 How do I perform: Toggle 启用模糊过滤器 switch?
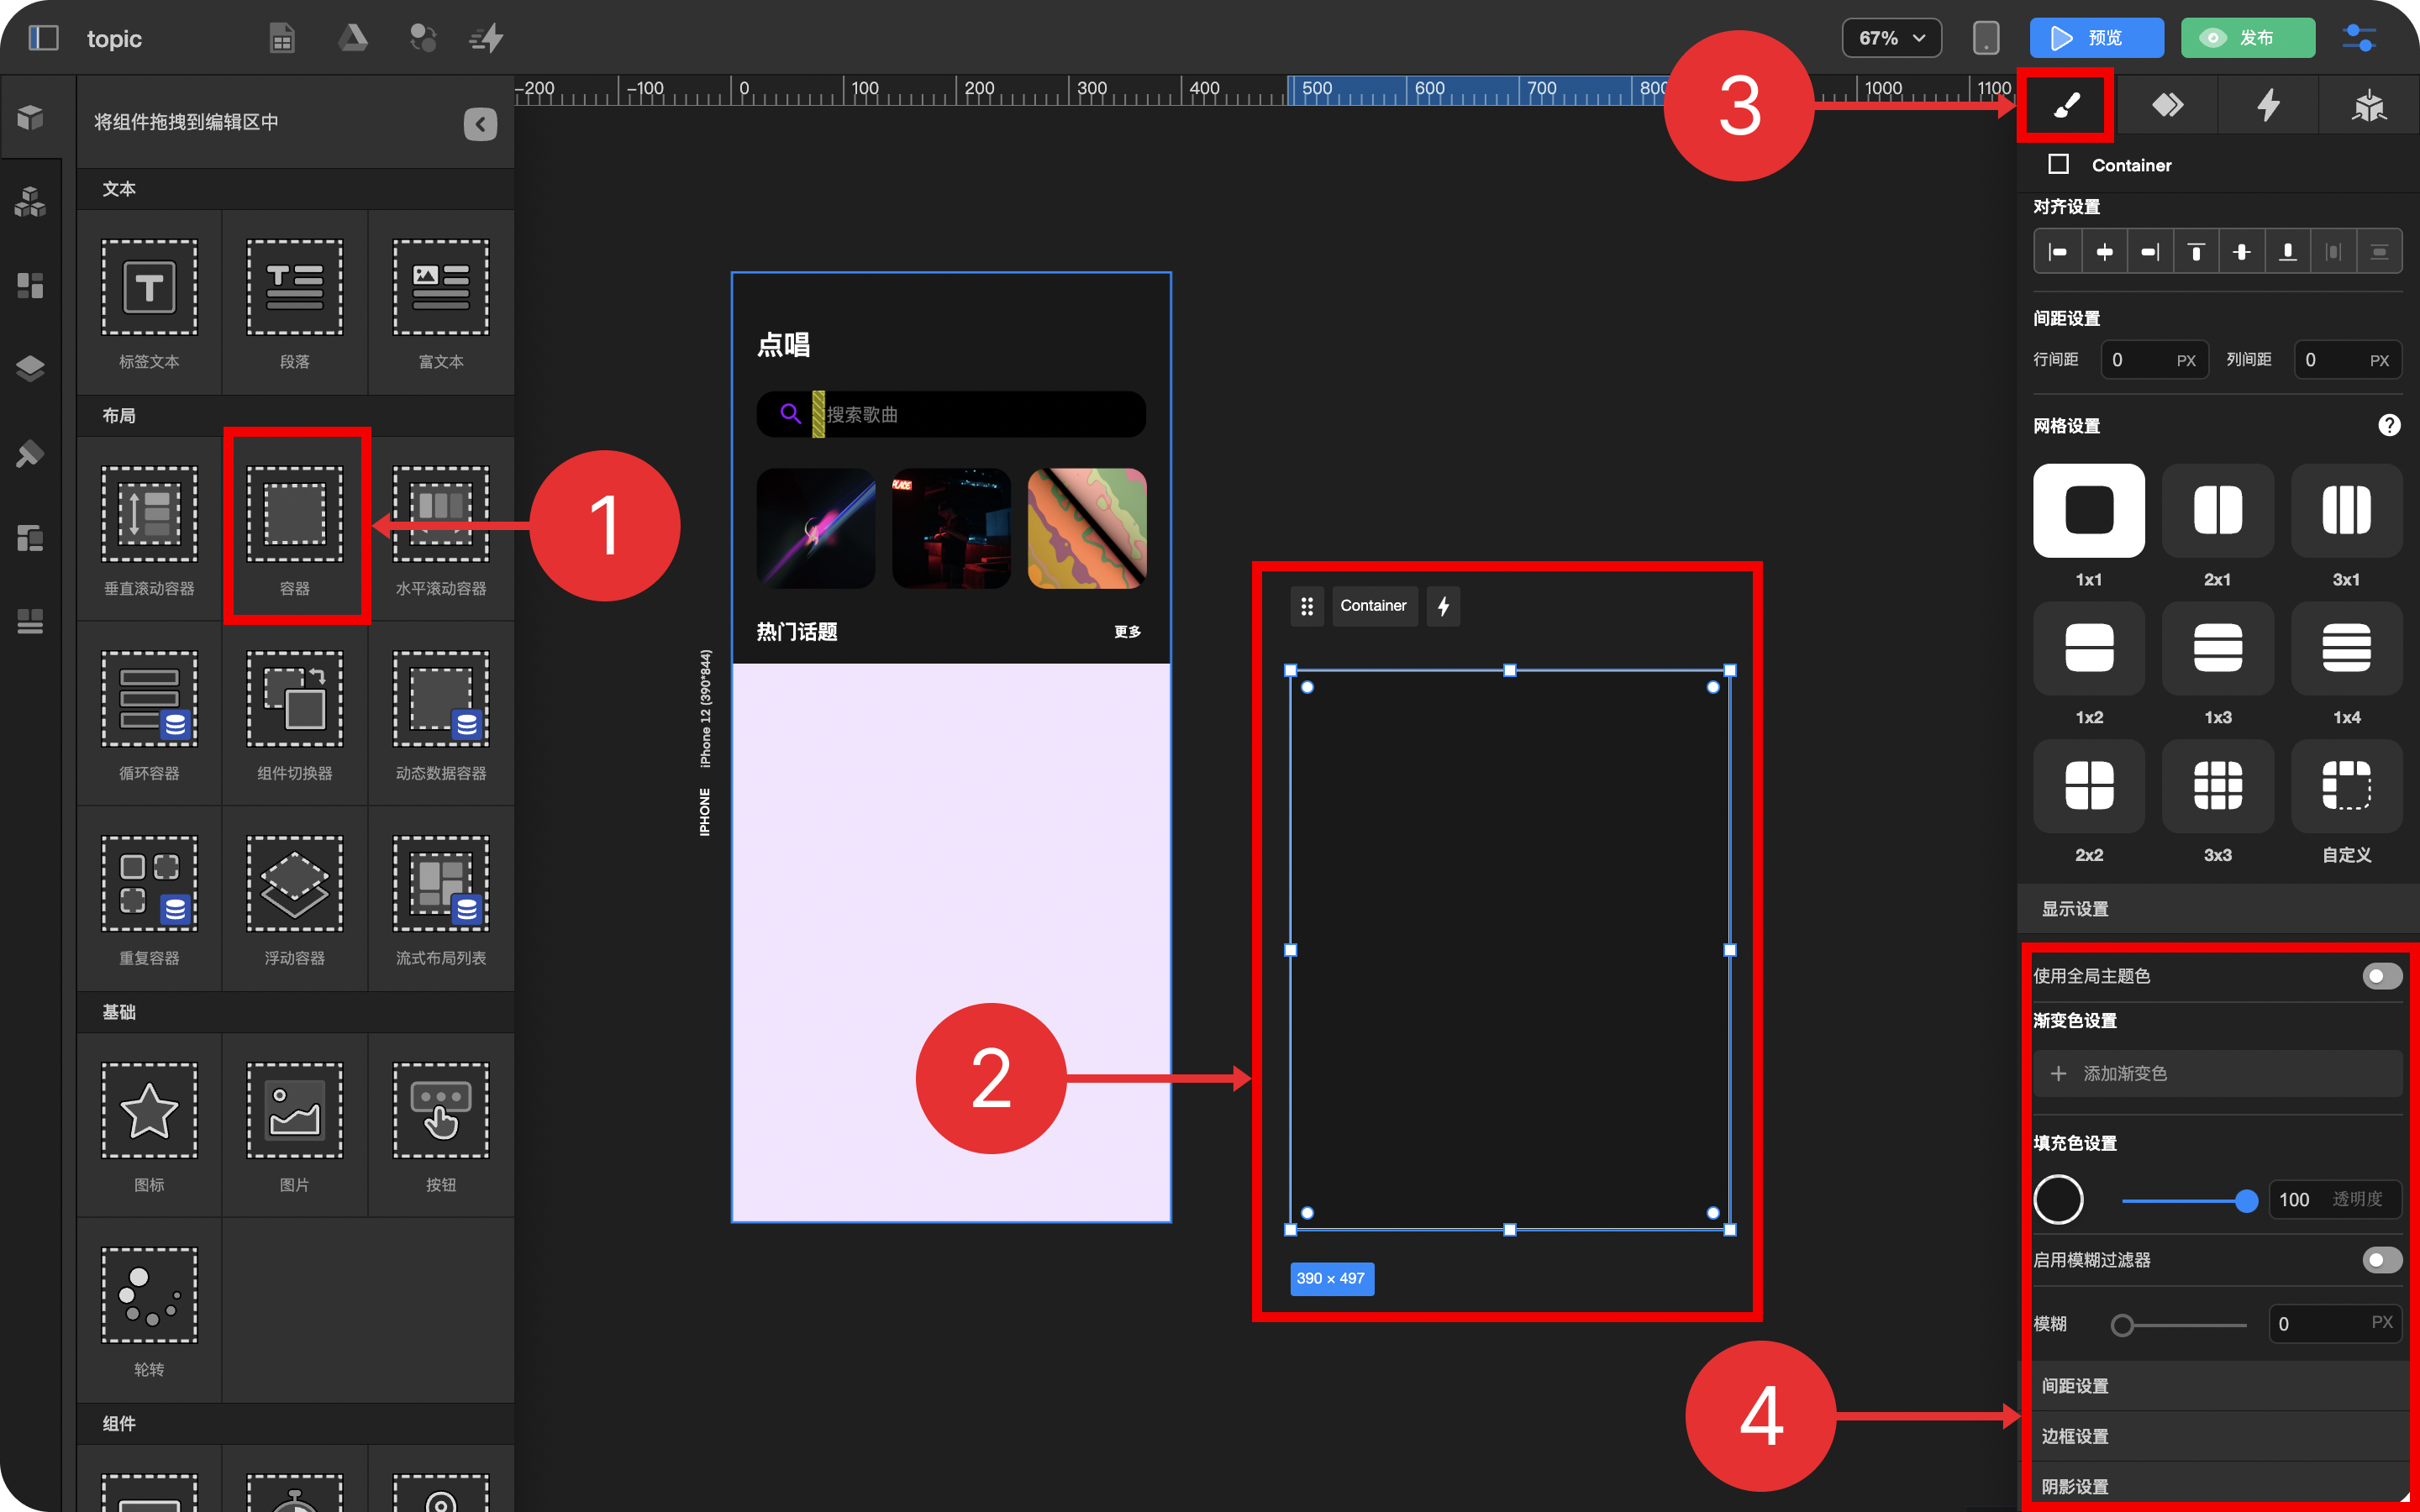(x=2381, y=1260)
